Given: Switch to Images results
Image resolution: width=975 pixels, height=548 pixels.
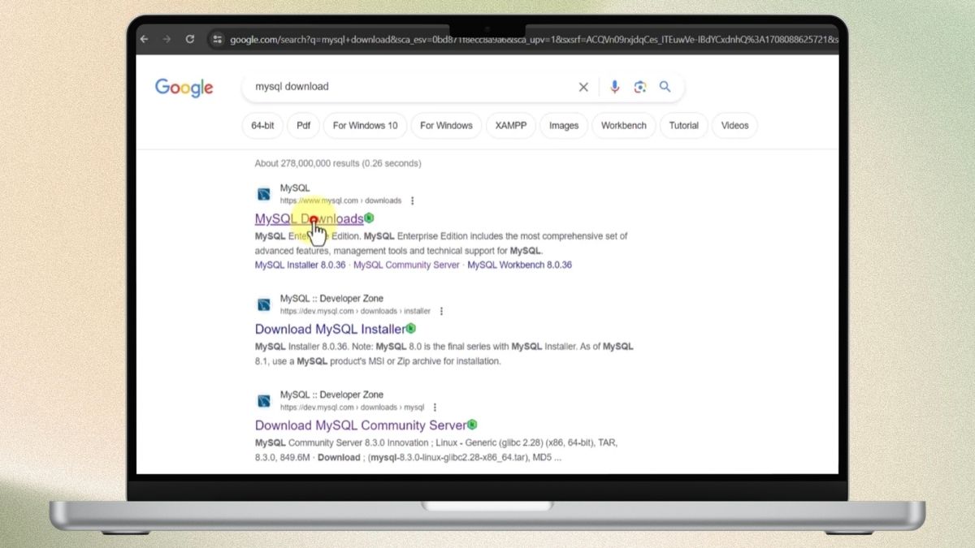Looking at the screenshot, I should (x=564, y=126).
